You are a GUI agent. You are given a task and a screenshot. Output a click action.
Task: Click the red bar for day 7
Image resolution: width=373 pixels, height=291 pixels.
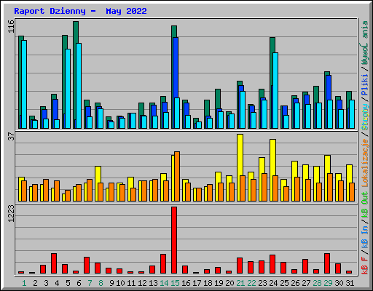tap(87, 266)
